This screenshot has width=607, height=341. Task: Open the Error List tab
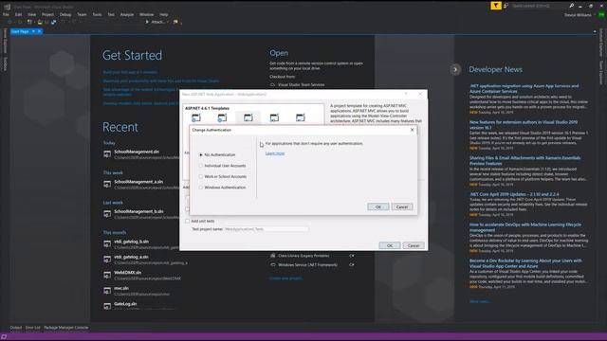pos(33,328)
